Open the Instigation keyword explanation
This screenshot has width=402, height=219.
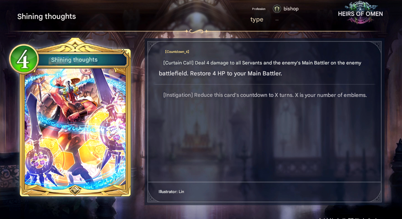(178, 95)
